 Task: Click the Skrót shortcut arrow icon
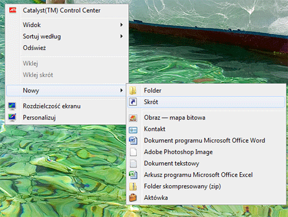click(133, 102)
